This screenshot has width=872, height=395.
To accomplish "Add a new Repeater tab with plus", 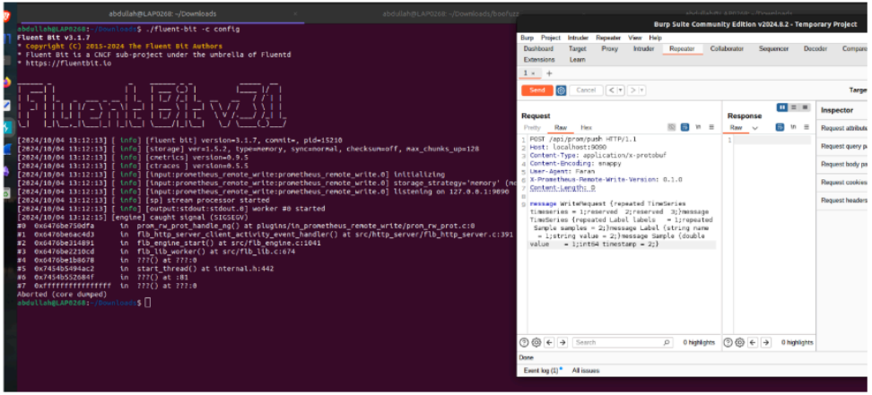I will (x=549, y=73).
